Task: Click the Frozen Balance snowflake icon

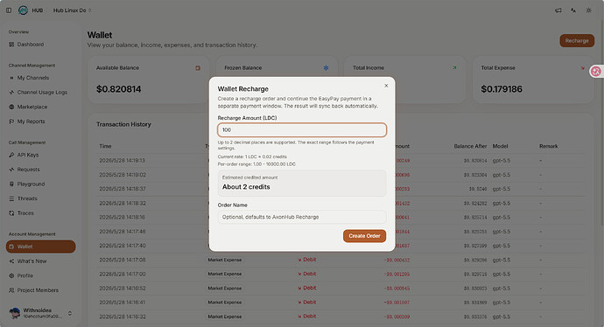Action: click(326, 68)
